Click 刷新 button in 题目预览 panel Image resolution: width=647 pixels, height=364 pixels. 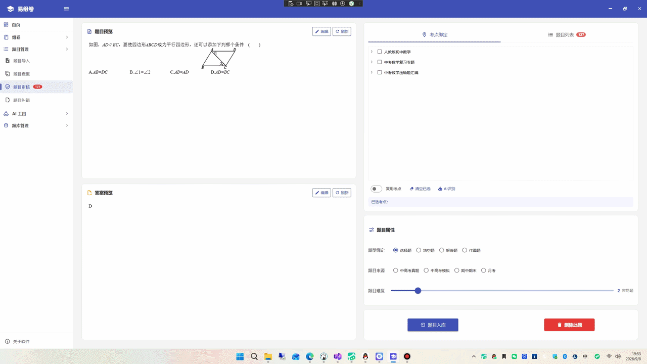342,31
